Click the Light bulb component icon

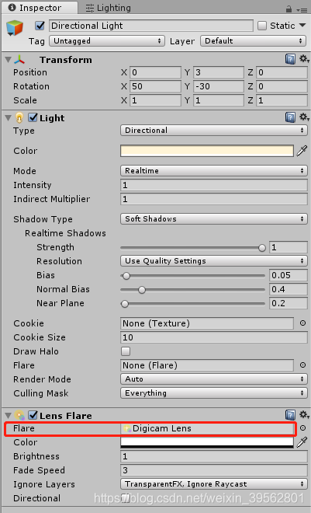click(x=19, y=118)
